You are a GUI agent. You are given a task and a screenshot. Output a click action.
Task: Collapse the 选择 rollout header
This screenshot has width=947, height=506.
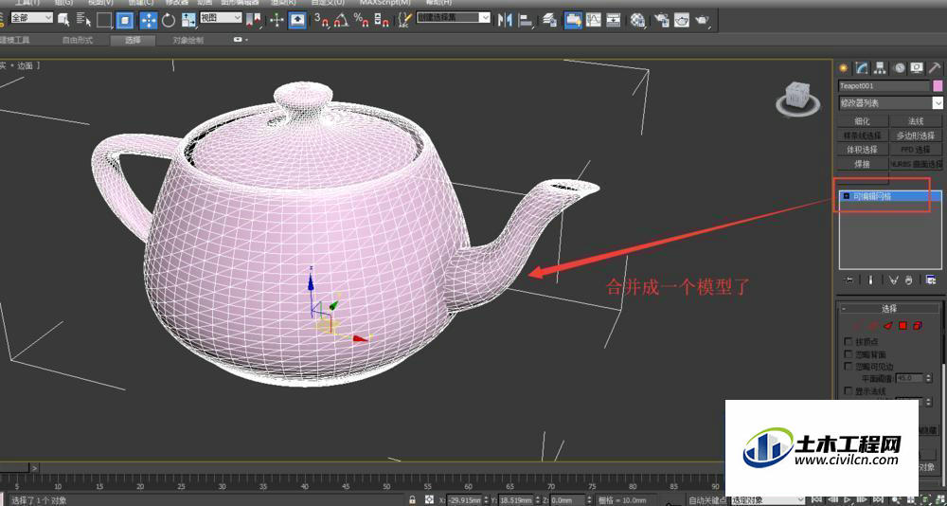click(889, 308)
